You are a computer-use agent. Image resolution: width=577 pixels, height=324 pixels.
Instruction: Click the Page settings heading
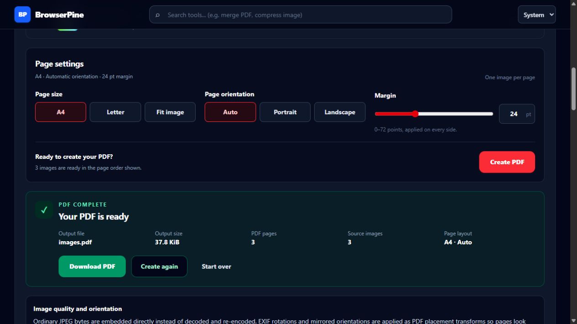[x=59, y=64]
